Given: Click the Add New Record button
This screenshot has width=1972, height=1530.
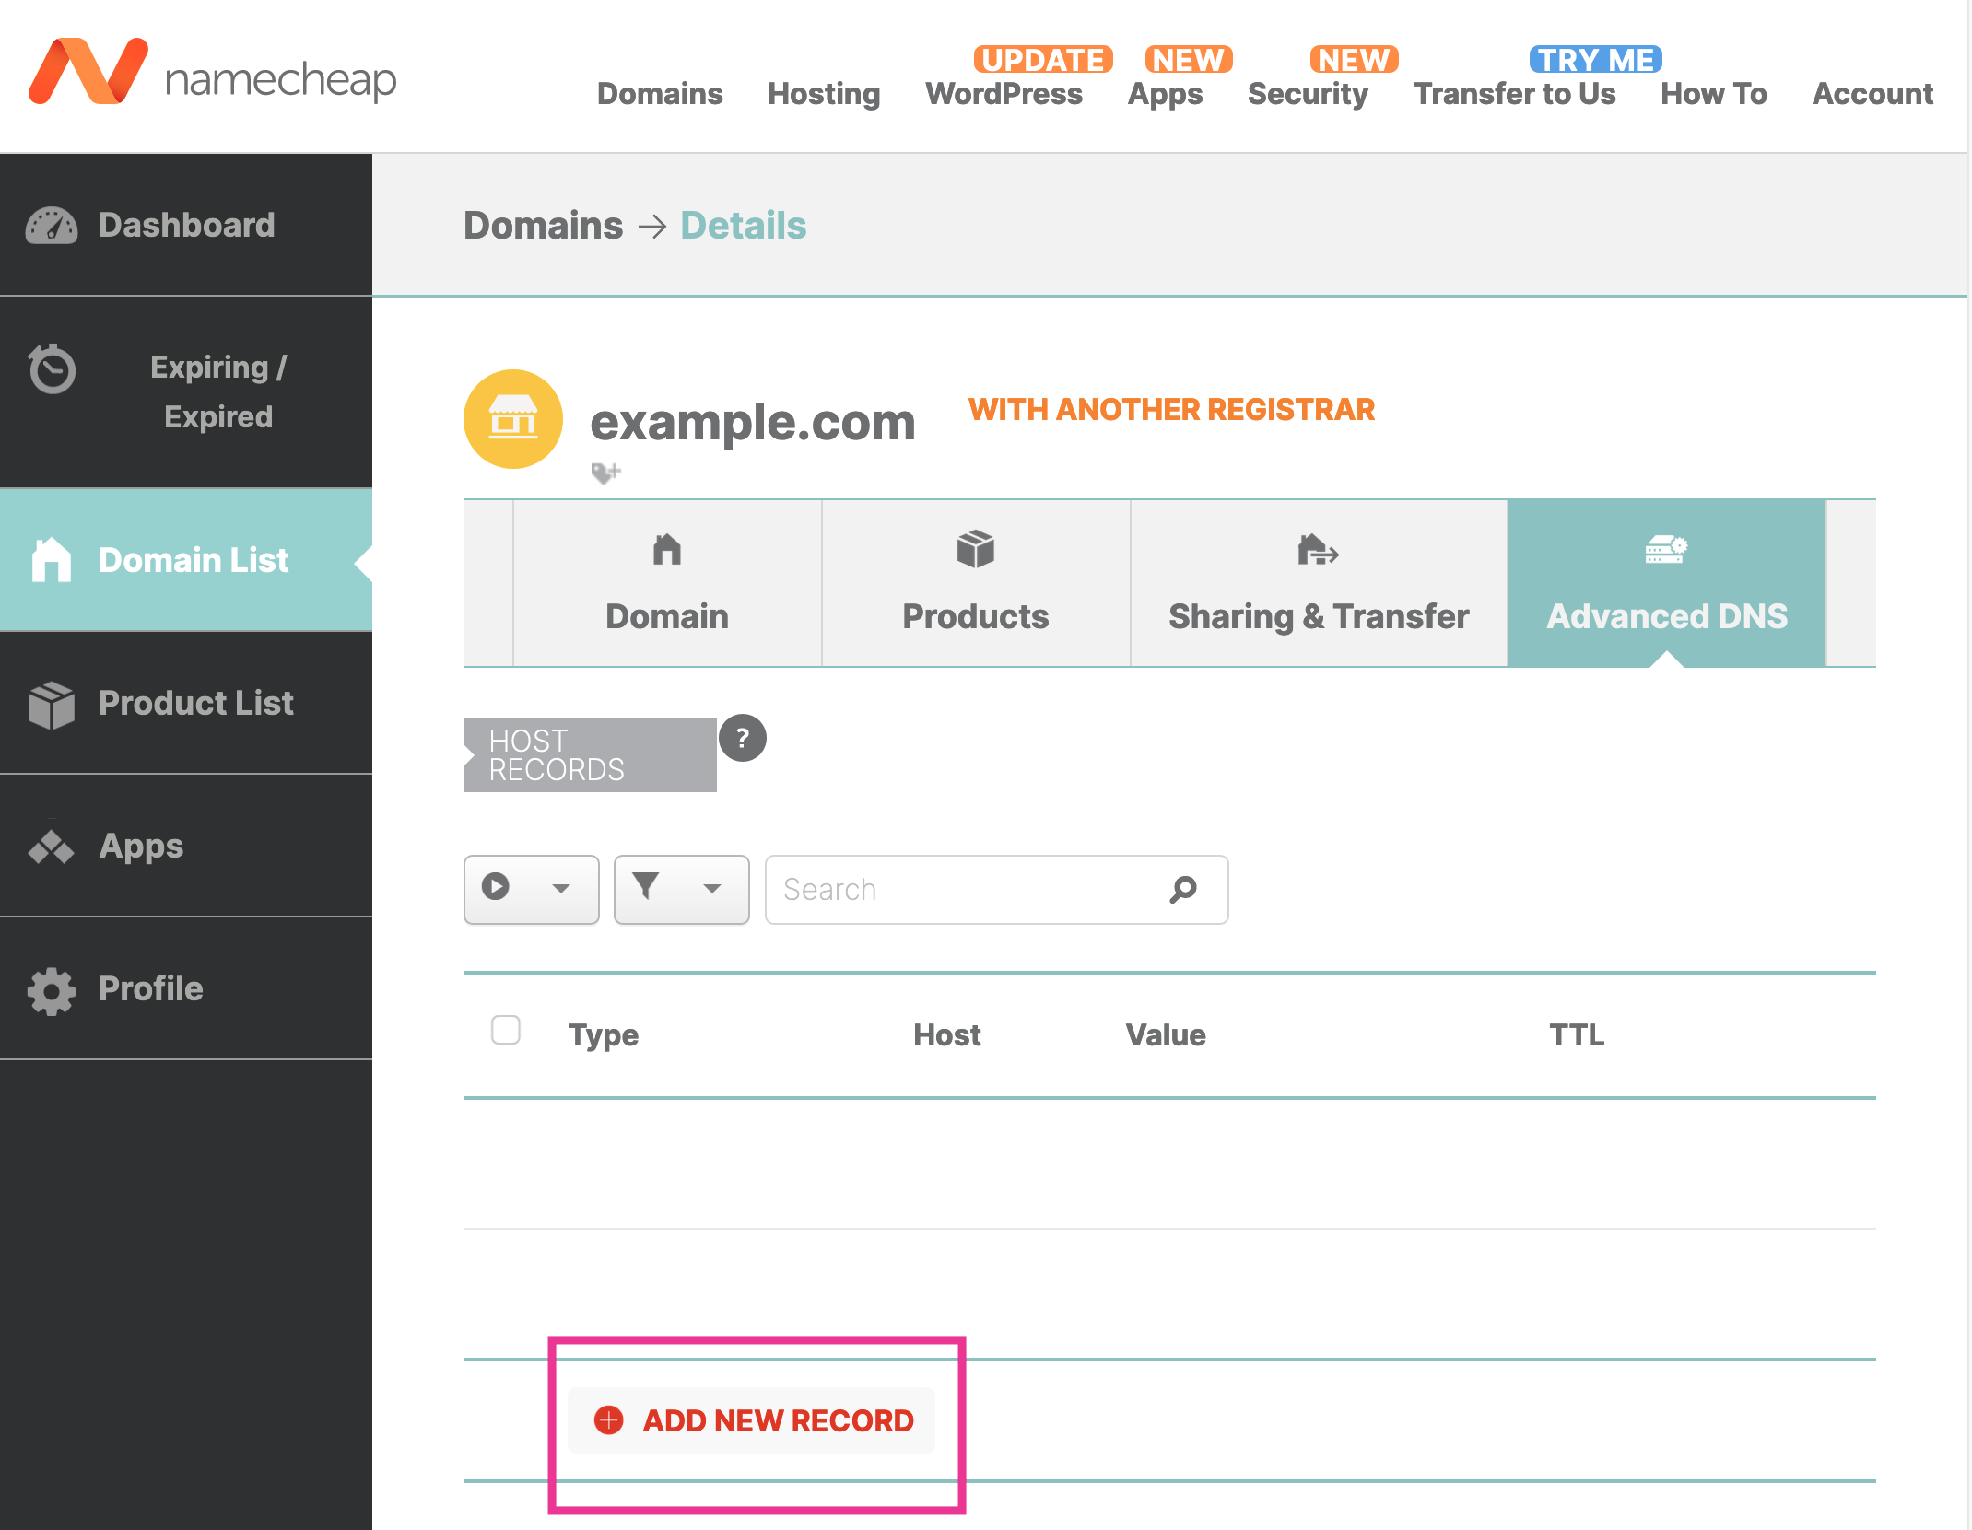Looking at the screenshot, I should pos(752,1420).
